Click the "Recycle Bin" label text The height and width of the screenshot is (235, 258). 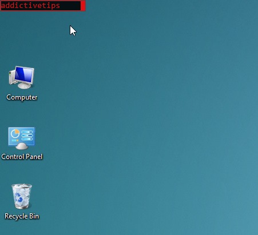pos(22,216)
